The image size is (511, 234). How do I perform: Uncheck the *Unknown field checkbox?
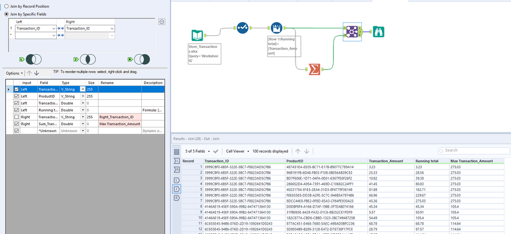point(17,130)
